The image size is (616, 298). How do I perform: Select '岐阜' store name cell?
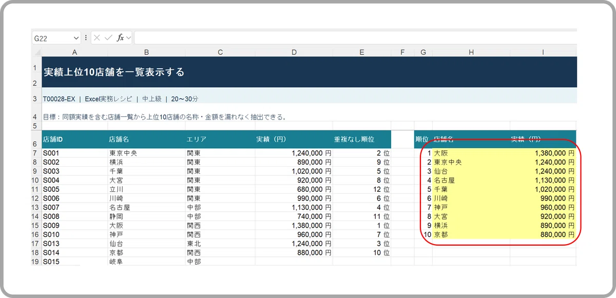[146, 262]
